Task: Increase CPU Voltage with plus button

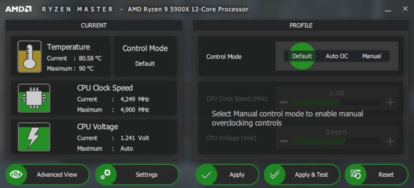Action: click(x=390, y=141)
